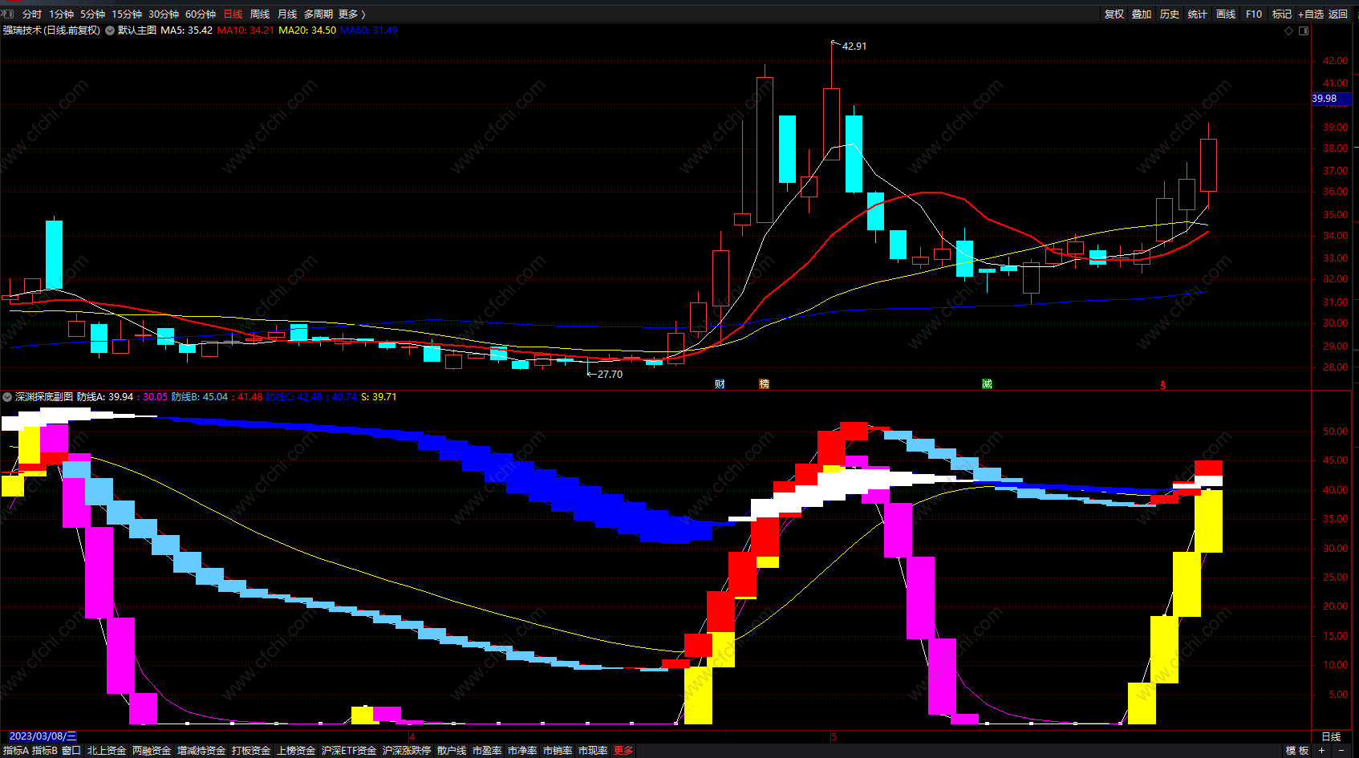
Task: Click the 2023/03/08/三 date label
Action: [43, 736]
